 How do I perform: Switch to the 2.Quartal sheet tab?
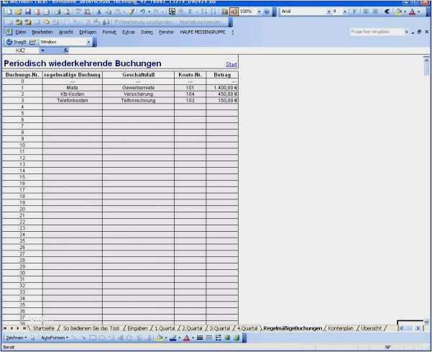click(192, 328)
